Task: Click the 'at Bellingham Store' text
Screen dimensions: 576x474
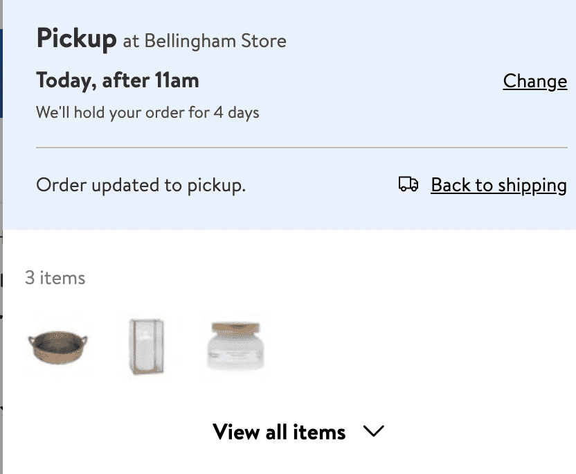Action: [204, 41]
